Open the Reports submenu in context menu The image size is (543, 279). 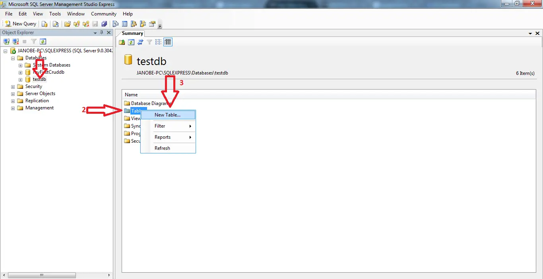(168, 137)
